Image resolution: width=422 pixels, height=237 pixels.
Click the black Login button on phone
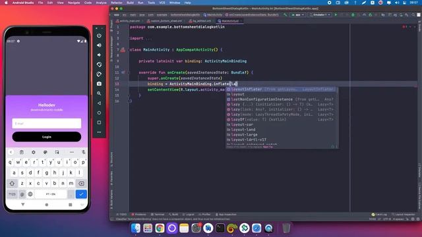[x=47, y=137]
